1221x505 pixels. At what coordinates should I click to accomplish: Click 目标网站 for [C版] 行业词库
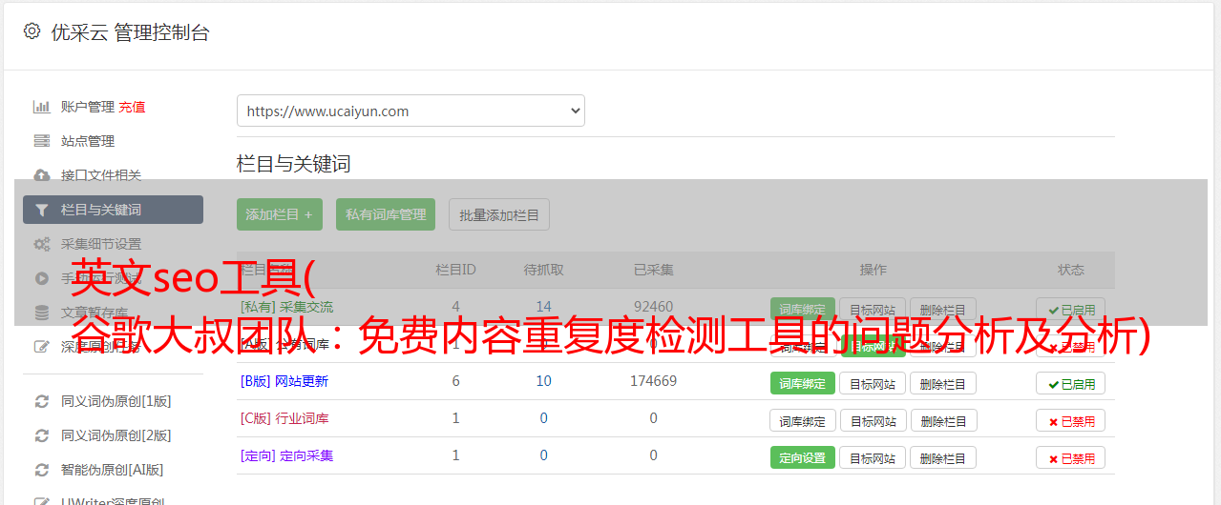(873, 420)
